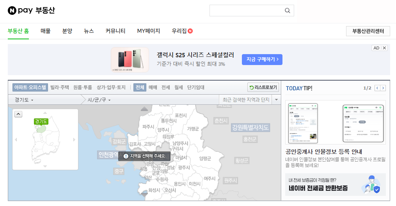
Task: Select 전세 trade type filter
Action: [166, 87]
